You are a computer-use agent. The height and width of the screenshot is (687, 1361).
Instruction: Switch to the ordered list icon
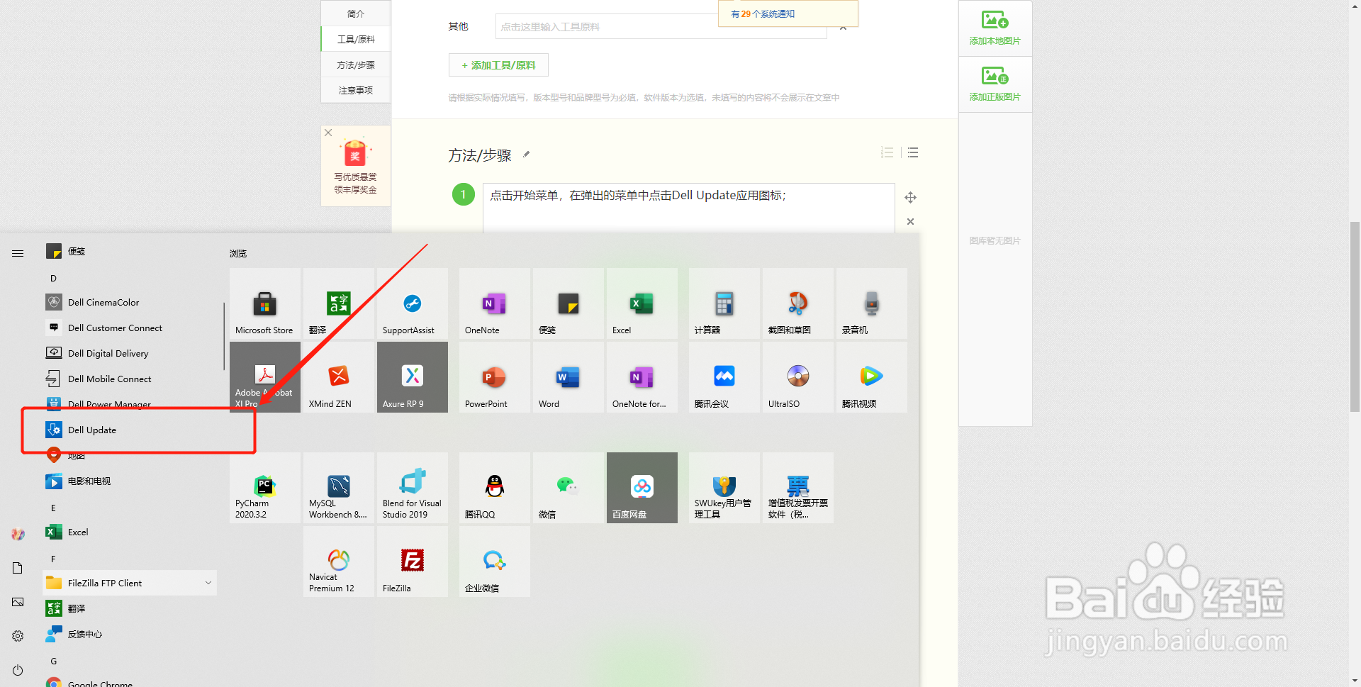click(887, 152)
